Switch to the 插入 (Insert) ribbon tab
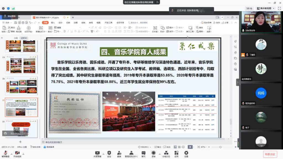This screenshot has width=283, height=159. pos(53,23)
